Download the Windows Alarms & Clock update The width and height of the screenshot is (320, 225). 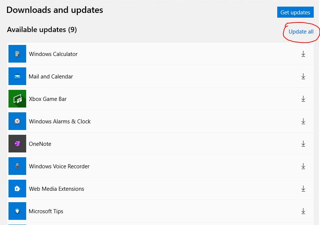tap(303, 121)
